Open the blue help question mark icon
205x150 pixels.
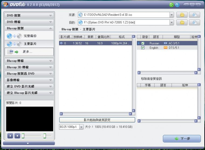pos(177,5)
